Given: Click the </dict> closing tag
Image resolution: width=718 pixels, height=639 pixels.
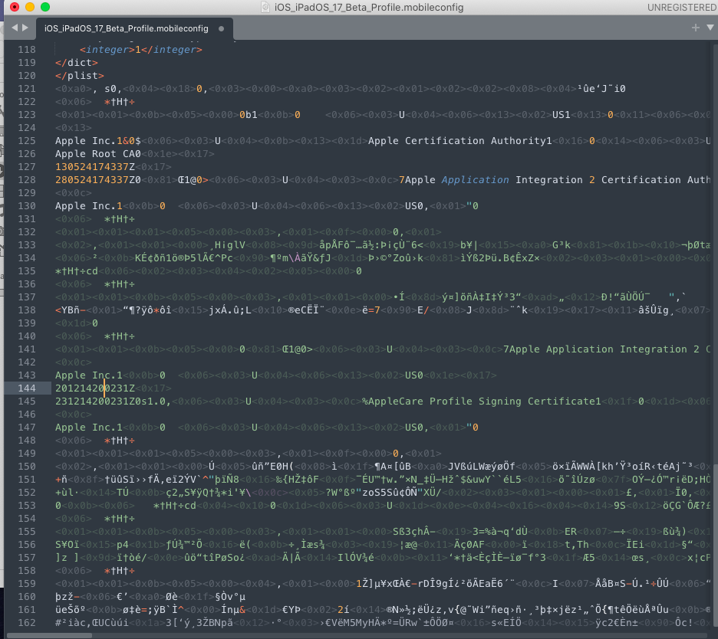Looking at the screenshot, I should pos(77,63).
